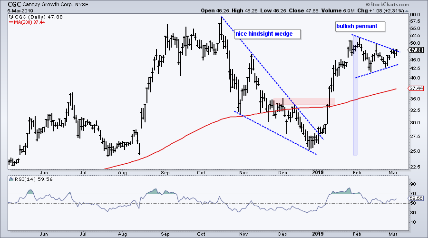The image size is (428, 238).
Task: Click the 22.5 price axis label
Action: 415,167
